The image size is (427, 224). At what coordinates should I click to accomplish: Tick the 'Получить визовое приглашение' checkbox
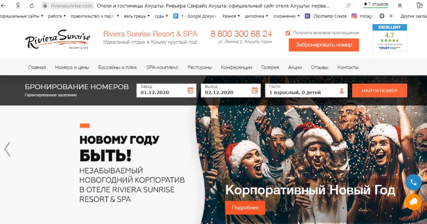click(289, 33)
